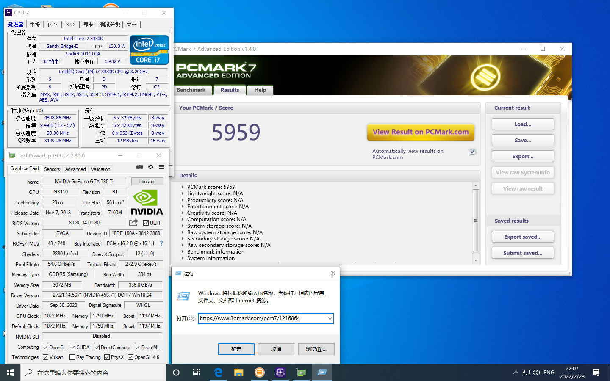Open the GPU-Z Advanced tab

click(75, 169)
